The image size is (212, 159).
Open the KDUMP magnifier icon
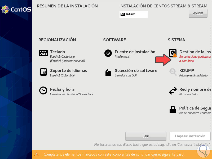coord(173,72)
